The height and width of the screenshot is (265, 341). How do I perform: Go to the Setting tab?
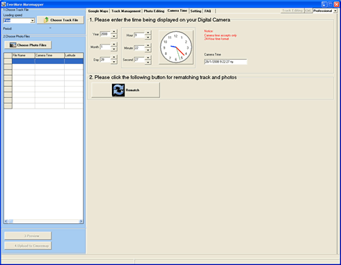click(x=196, y=11)
